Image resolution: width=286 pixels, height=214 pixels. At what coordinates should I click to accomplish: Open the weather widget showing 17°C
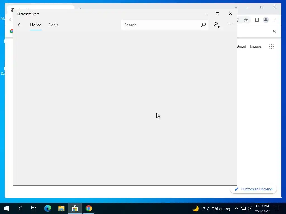tap(211, 208)
